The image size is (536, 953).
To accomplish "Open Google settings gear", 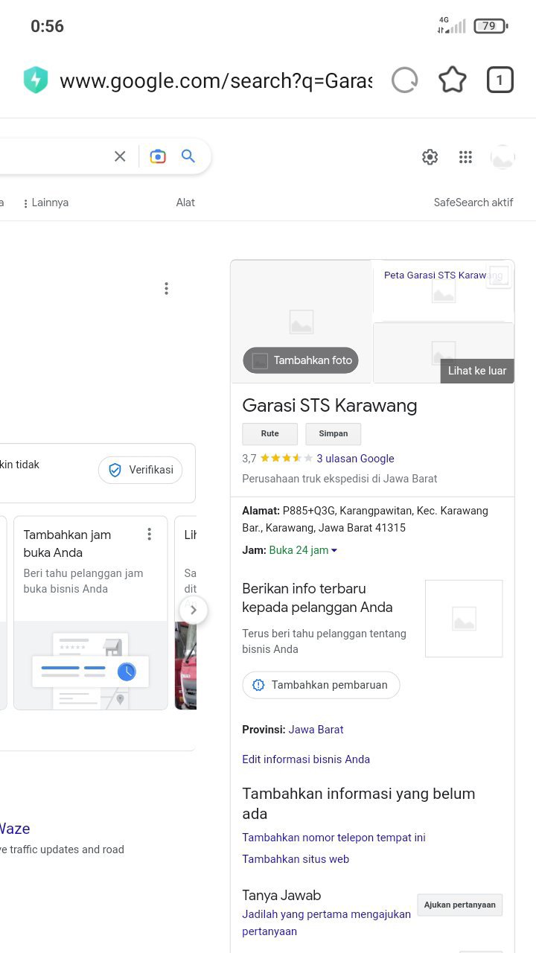I will [x=430, y=157].
